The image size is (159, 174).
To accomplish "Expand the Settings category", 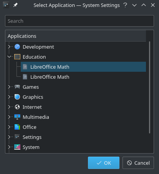I will (x=9, y=137).
